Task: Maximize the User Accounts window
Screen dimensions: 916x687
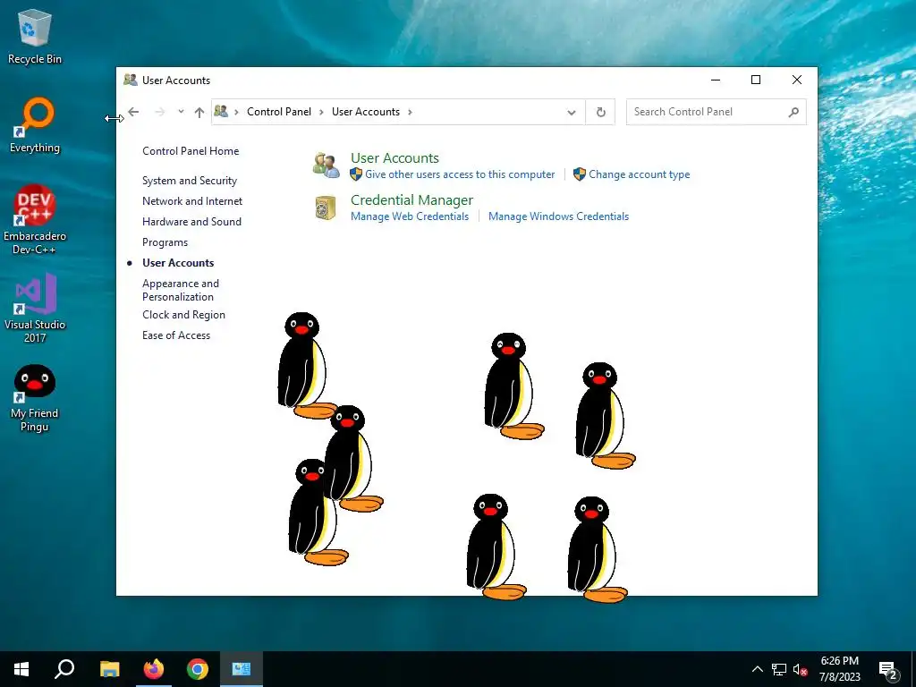Action: (x=755, y=80)
